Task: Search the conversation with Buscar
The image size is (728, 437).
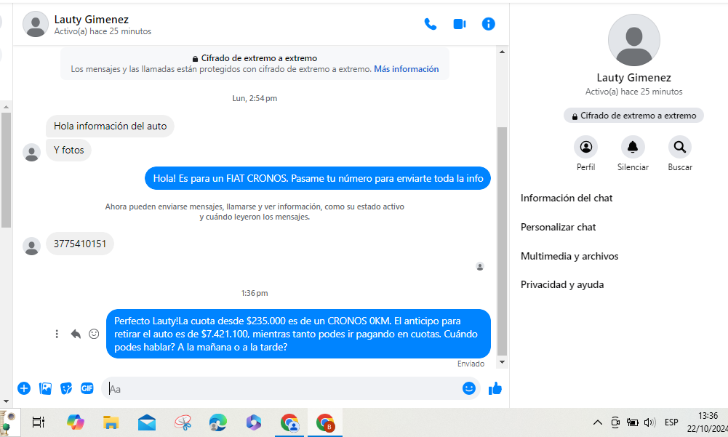Action: click(679, 148)
